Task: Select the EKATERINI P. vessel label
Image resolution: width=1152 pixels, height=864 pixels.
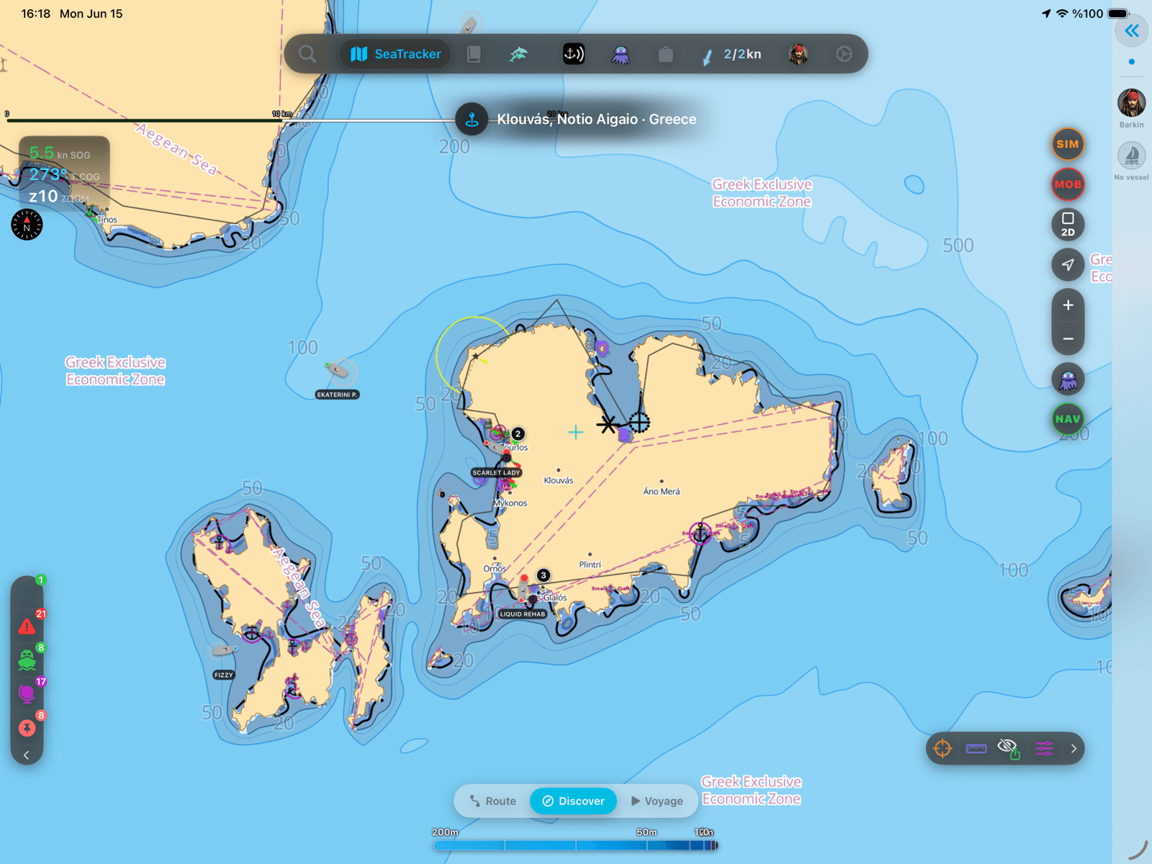Action: coord(337,395)
